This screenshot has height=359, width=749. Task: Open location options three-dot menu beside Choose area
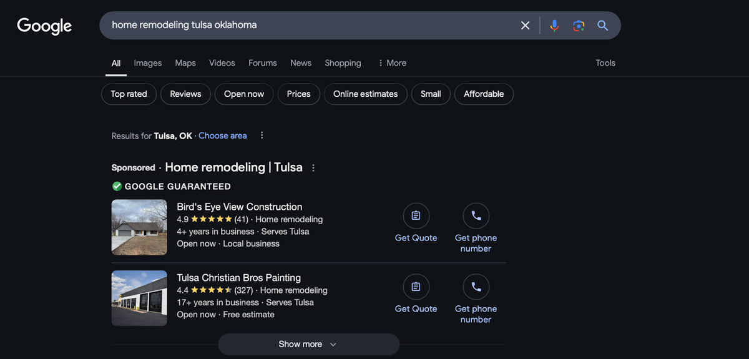coord(262,135)
